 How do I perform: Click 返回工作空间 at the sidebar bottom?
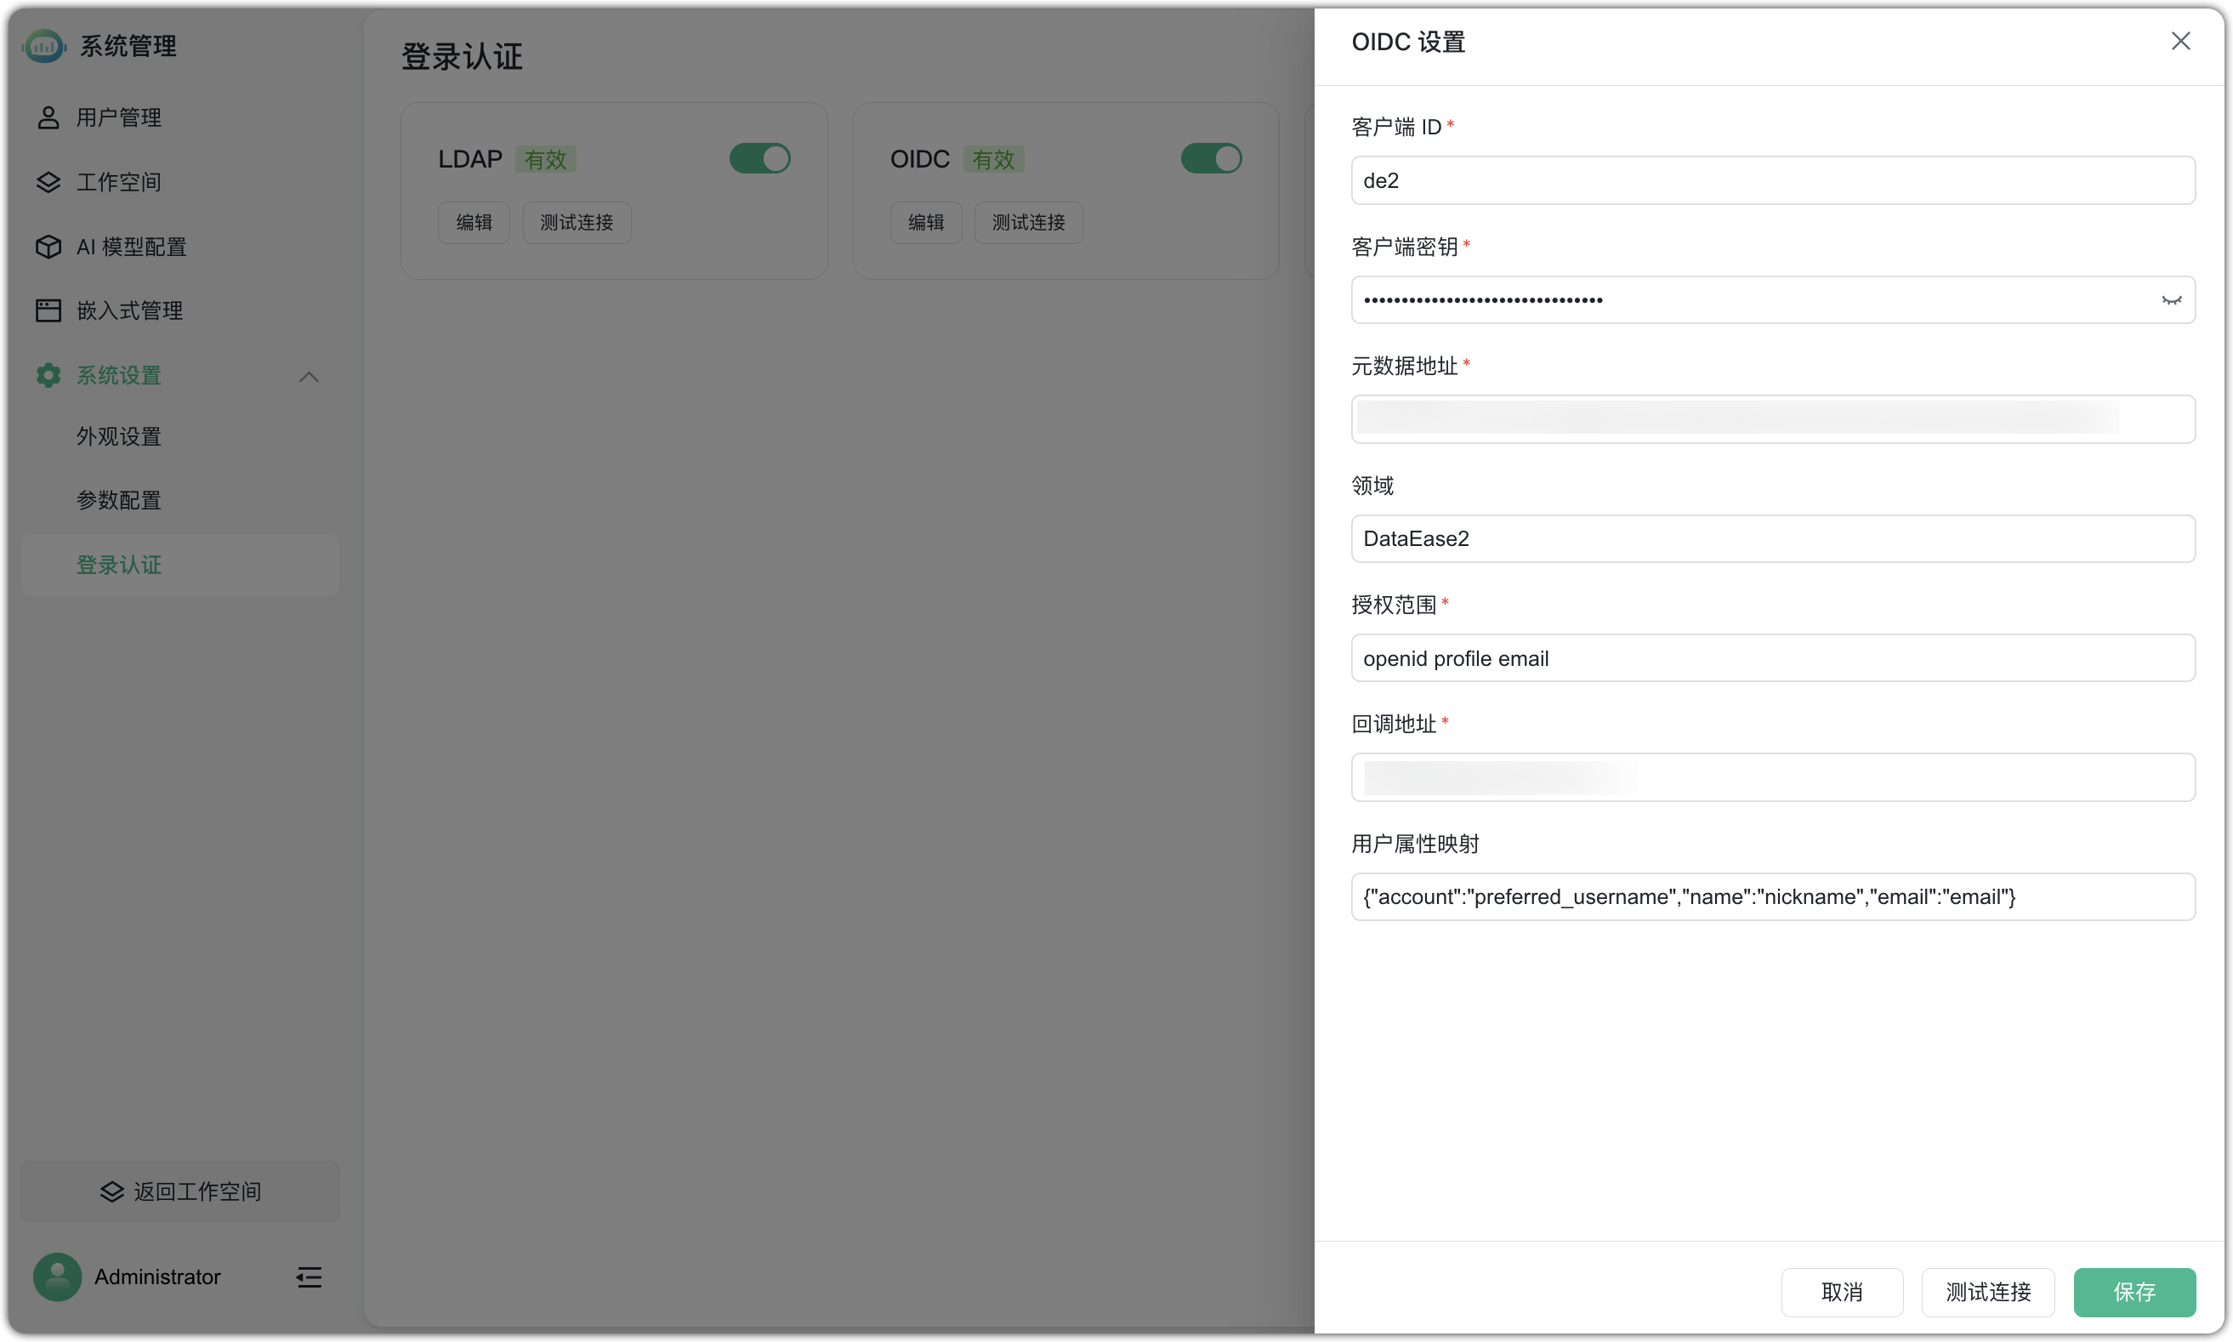pyautogui.click(x=180, y=1191)
